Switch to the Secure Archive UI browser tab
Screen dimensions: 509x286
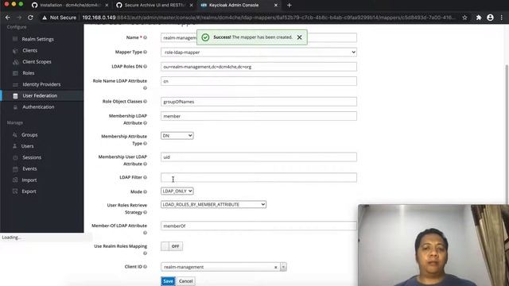tap(154, 6)
